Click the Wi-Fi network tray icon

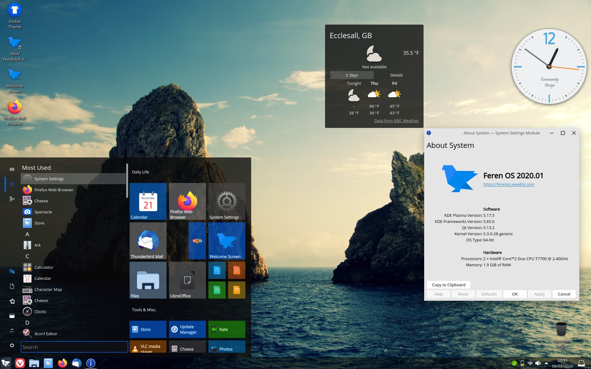click(530, 363)
